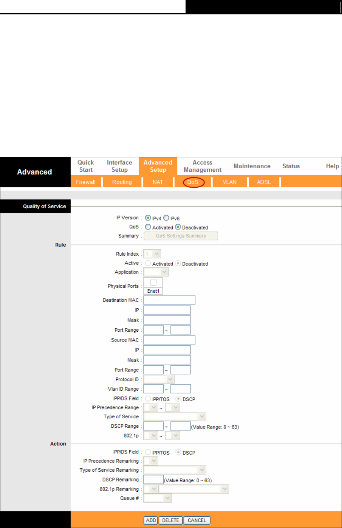Open the Application dropdown
Image resolution: width=342 pixels, height=528 pixels.
pyautogui.click(x=156, y=272)
